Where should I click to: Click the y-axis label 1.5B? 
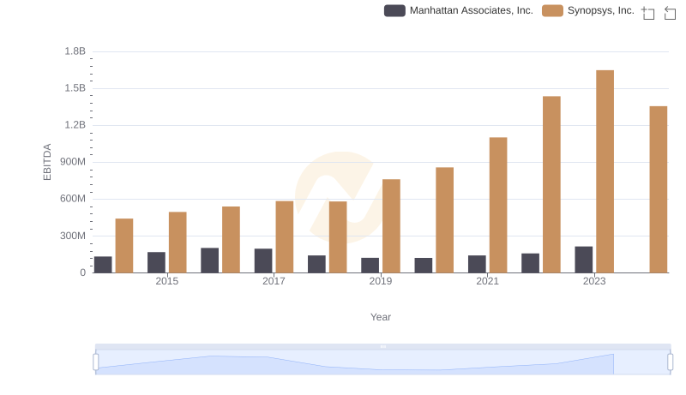click(75, 88)
